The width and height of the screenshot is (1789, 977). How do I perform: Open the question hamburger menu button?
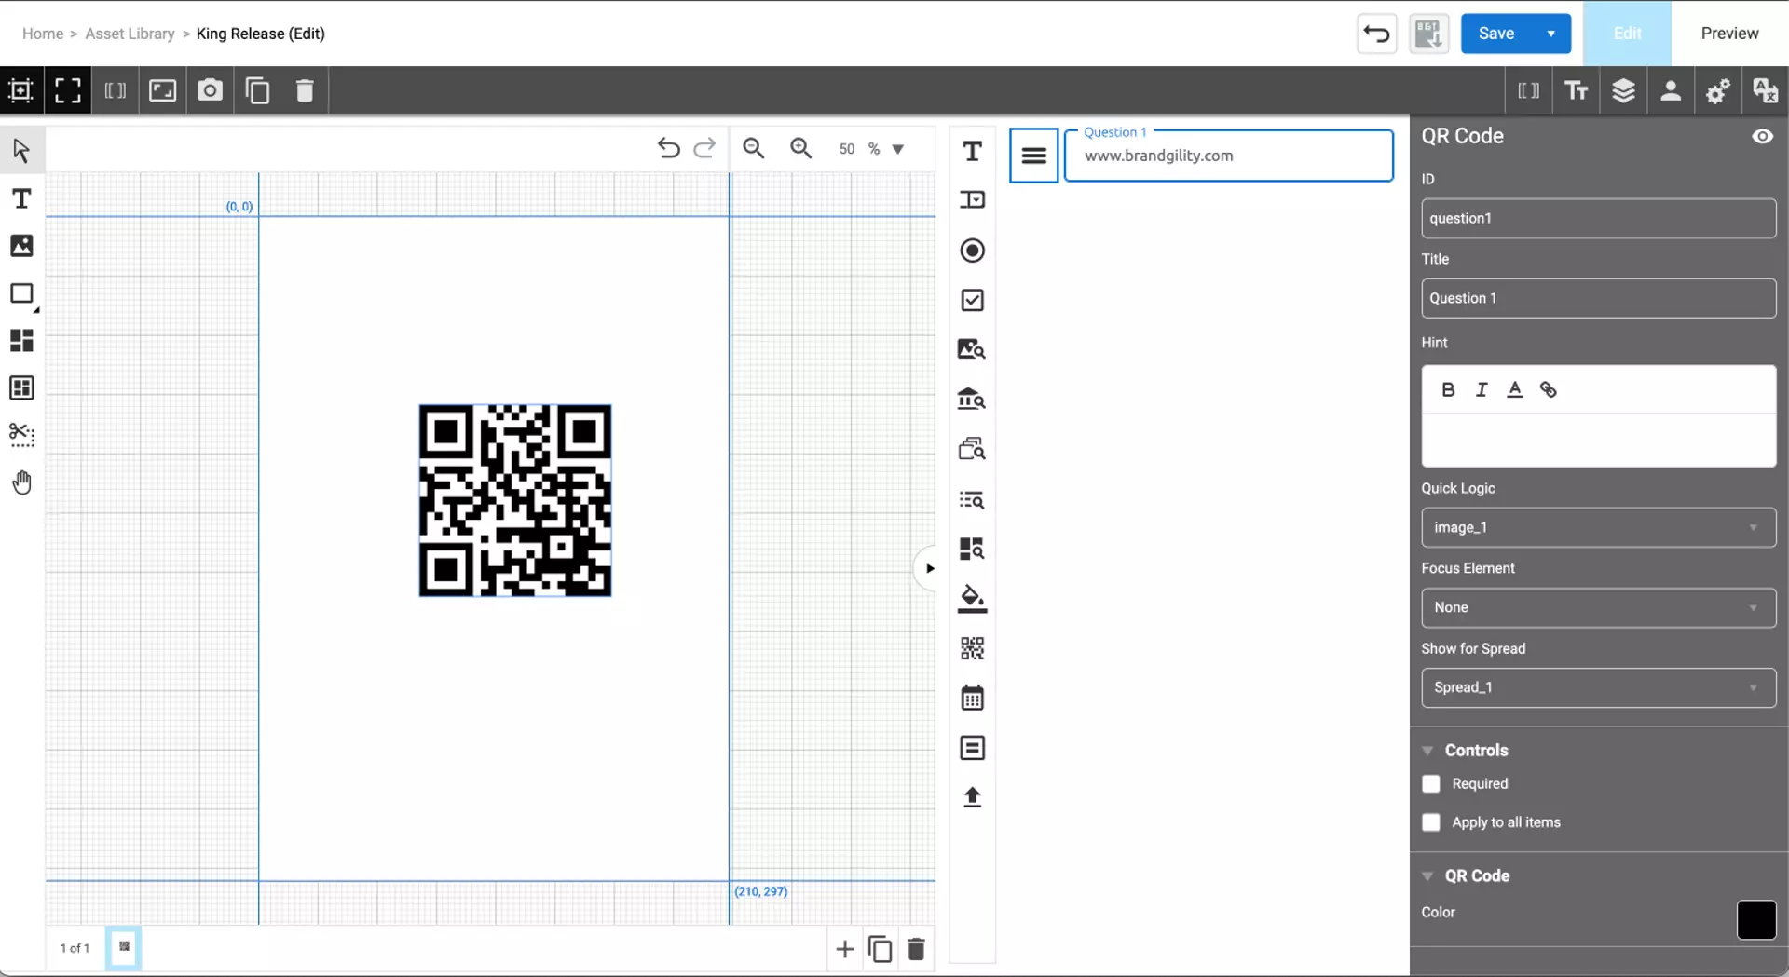(1033, 156)
